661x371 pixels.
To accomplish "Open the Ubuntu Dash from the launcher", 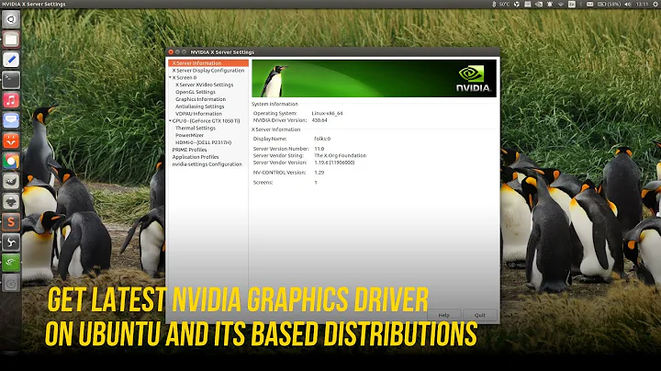I will click(11, 19).
